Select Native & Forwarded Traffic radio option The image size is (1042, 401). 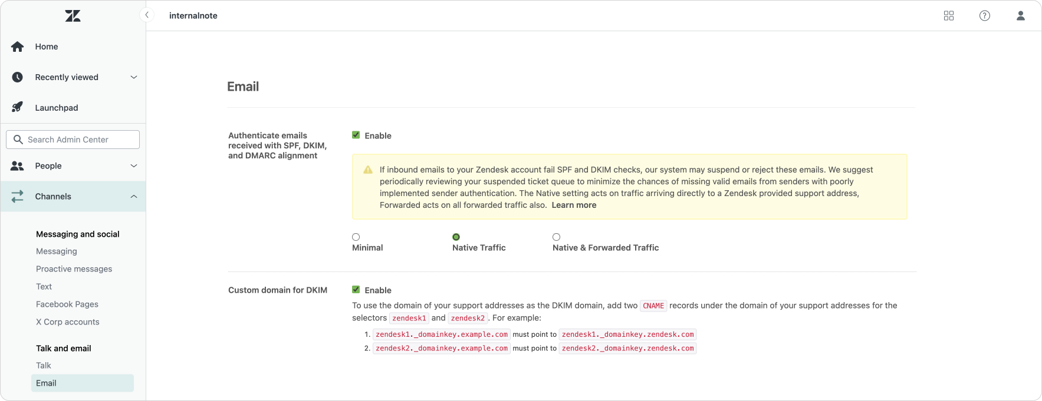[556, 237]
